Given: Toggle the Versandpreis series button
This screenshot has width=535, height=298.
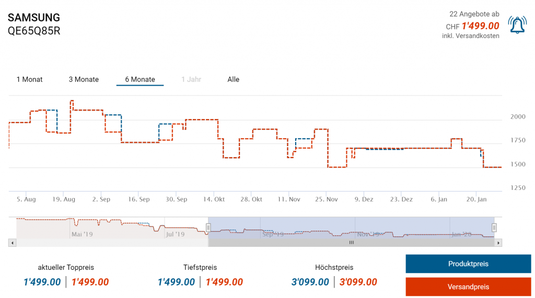Looking at the screenshot, I should point(468,287).
